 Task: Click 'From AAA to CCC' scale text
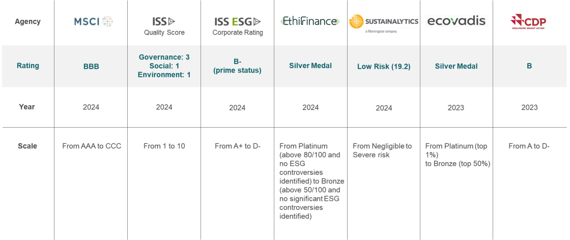pyautogui.click(x=92, y=146)
